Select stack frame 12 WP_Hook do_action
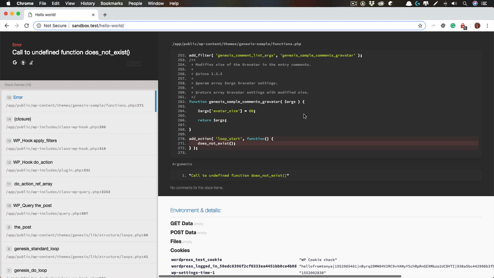 pos(78,166)
